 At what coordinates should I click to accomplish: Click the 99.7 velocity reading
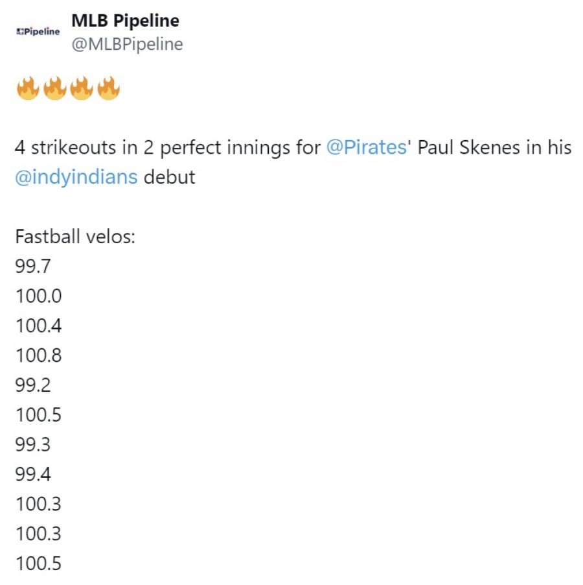pyautogui.click(x=33, y=266)
